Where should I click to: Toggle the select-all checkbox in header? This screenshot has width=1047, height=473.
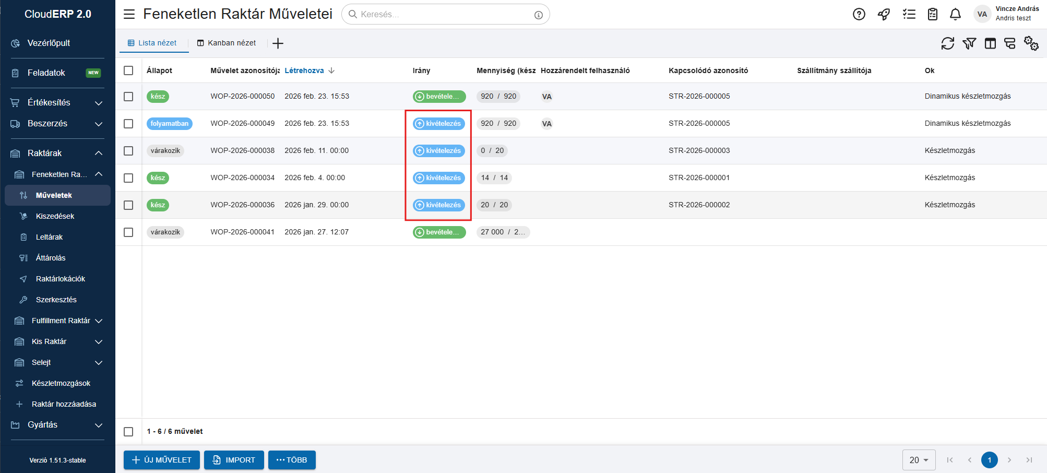pos(128,70)
